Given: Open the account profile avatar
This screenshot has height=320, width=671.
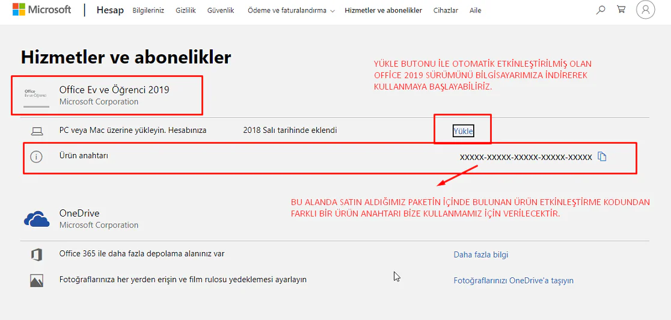Looking at the screenshot, I should click(x=645, y=10).
